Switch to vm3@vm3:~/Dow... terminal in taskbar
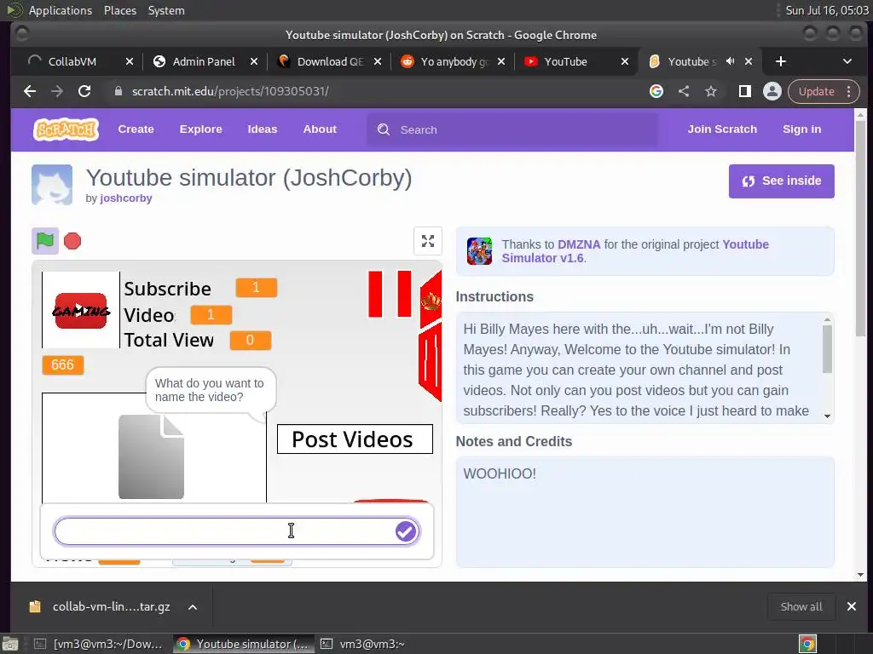Screen dimensions: 873x654 [x=98, y=644]
